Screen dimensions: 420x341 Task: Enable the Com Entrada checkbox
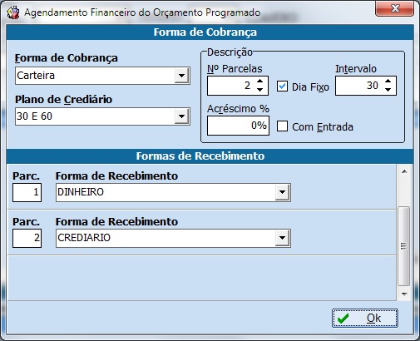[282, 126]
